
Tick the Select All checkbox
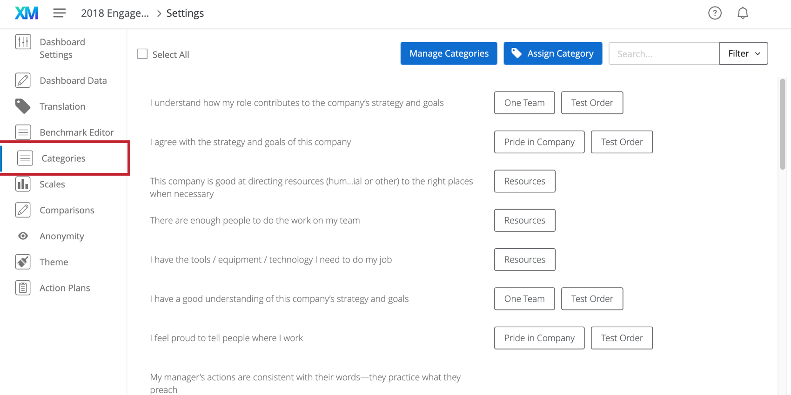pyautogui.click(x=142, y=54)
